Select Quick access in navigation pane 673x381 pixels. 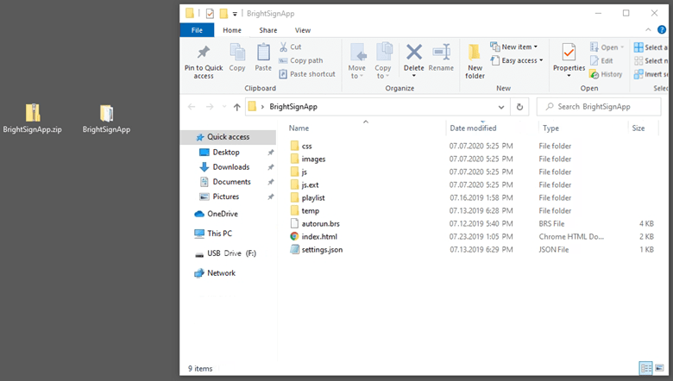tap(229, 137)
